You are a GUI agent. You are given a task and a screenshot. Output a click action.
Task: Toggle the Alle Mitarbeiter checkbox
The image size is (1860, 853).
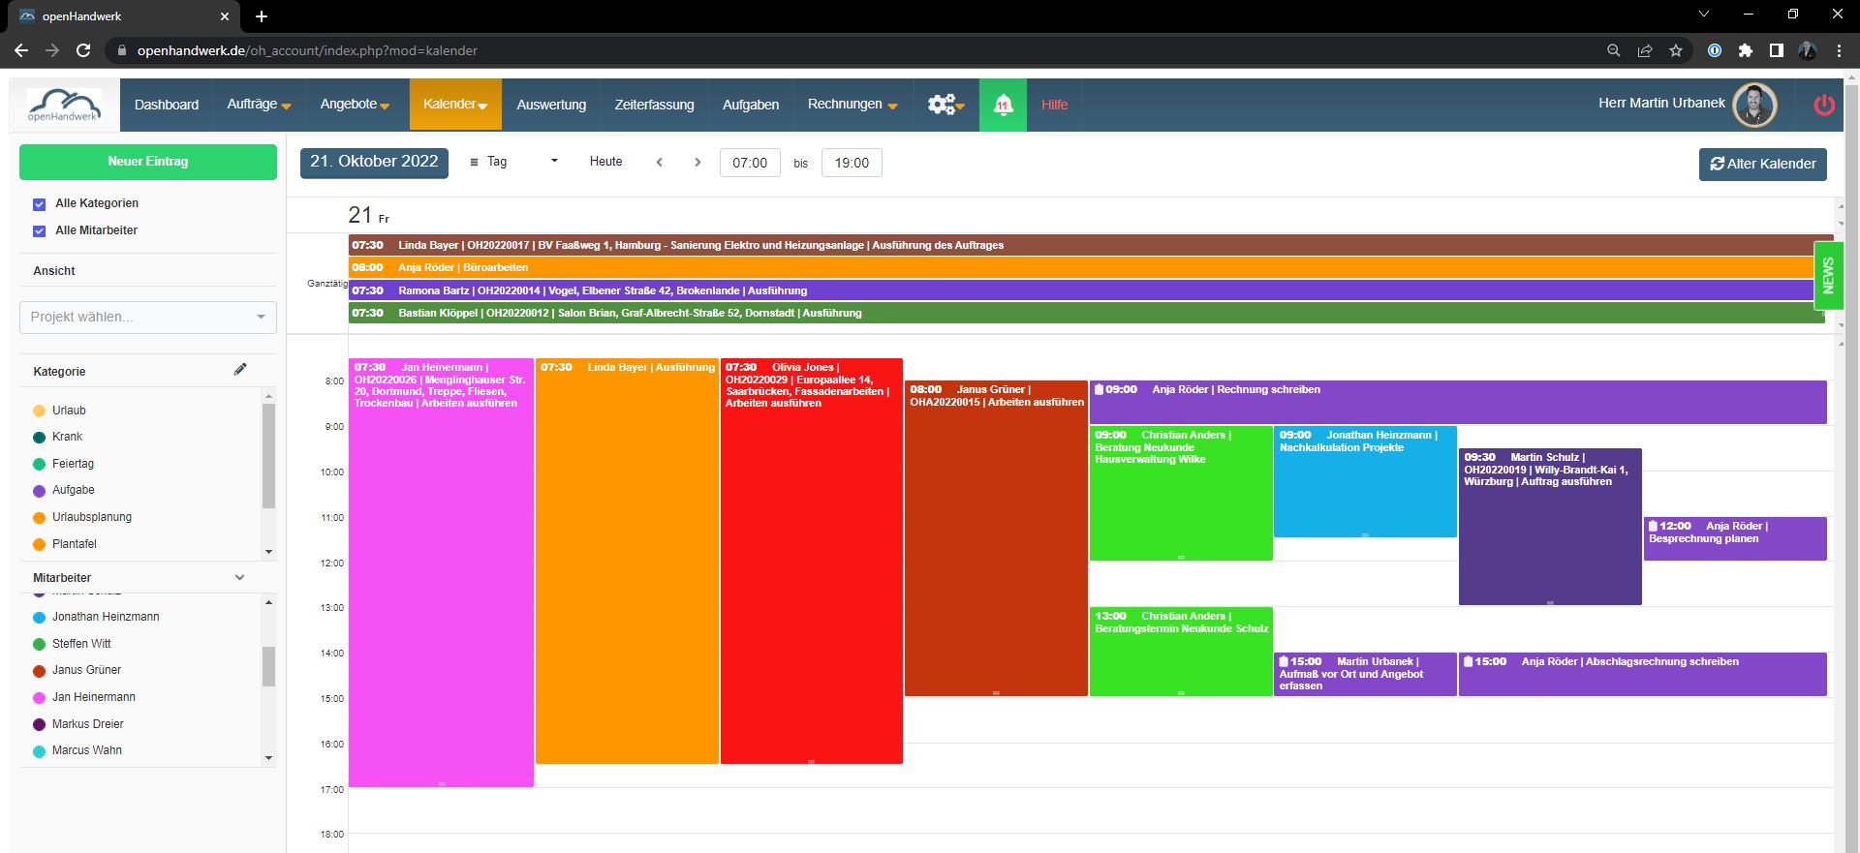click(40, 231)
